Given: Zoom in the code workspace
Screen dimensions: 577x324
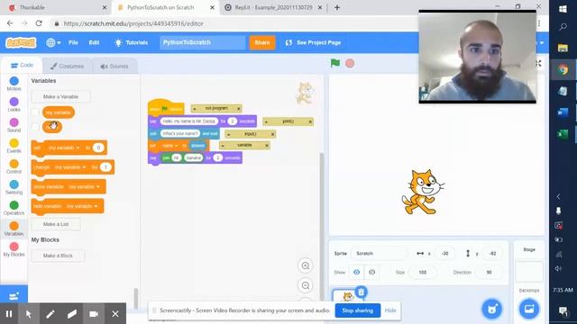Looking at the screenshot, I should [306, 265].
